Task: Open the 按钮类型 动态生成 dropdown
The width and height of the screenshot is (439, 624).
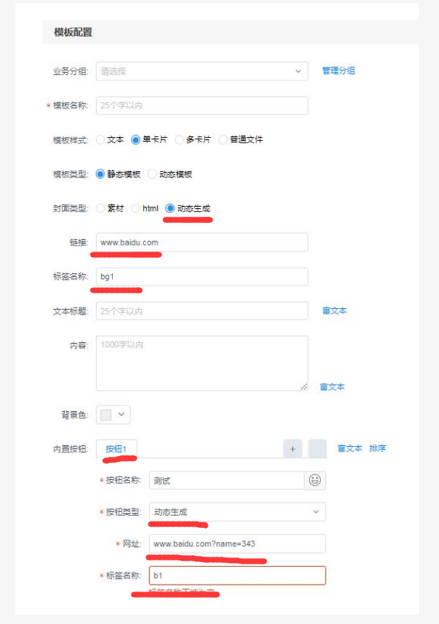Action: (x=237, y=512)
